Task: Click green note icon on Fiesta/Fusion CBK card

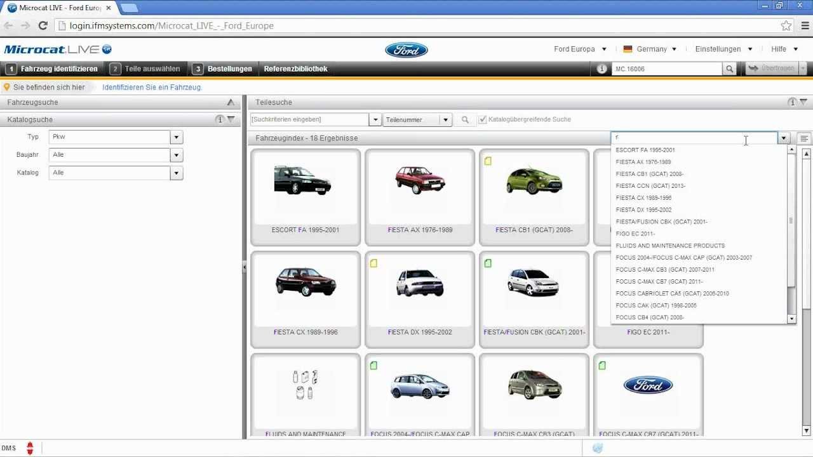Action: (x=488, y=263)
